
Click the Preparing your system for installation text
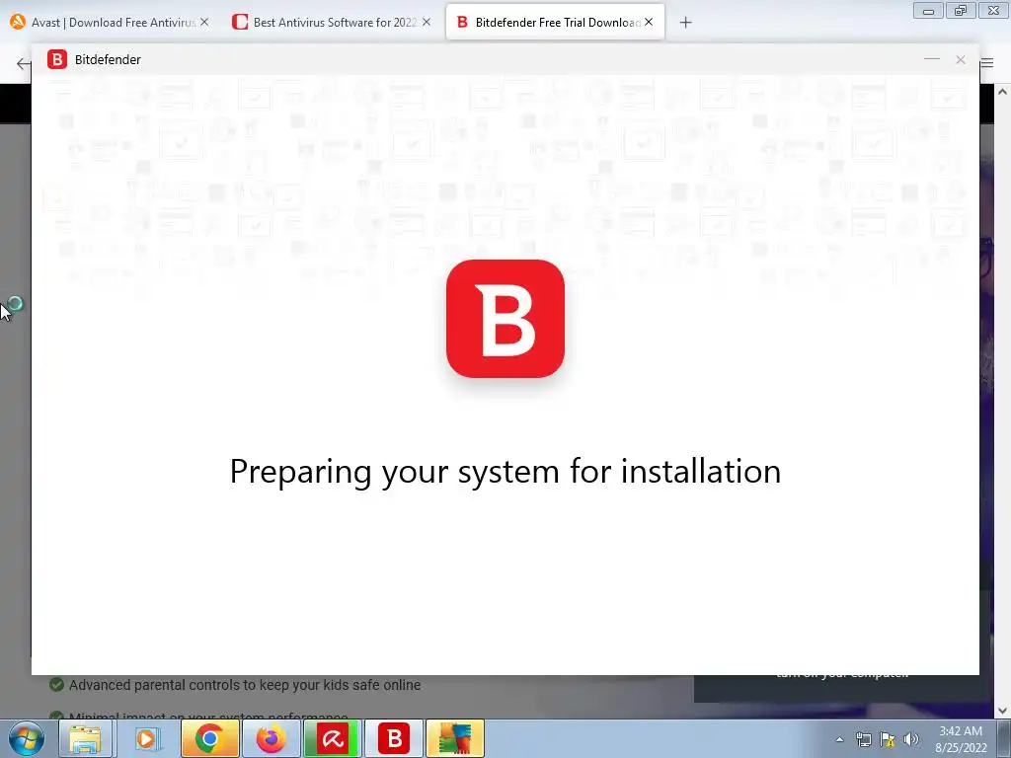(505, 472)
